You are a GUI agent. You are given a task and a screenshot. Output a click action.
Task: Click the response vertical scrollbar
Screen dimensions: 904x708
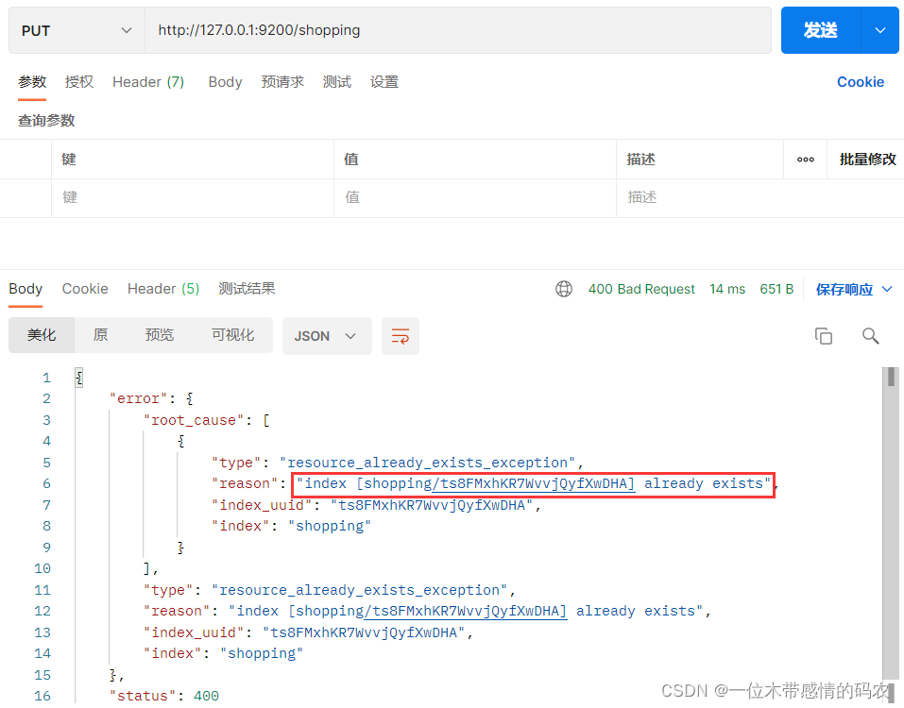click(891, 519)
